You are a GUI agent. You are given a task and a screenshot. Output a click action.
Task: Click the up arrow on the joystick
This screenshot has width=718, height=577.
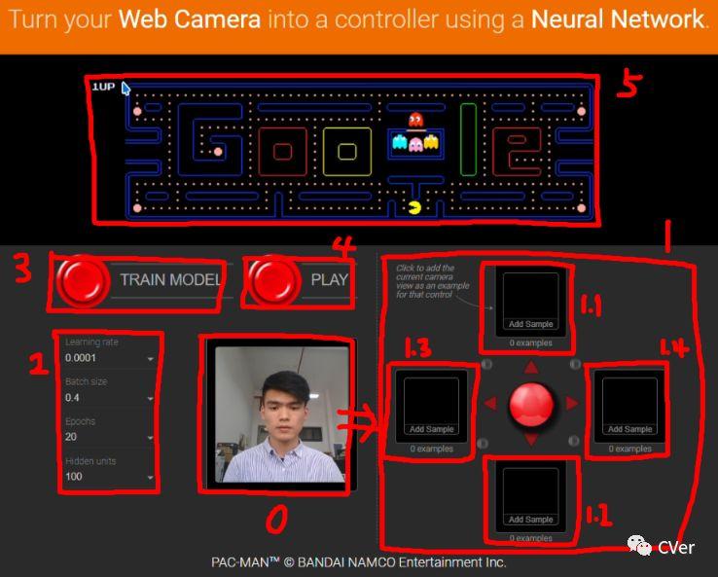point(531,367)
